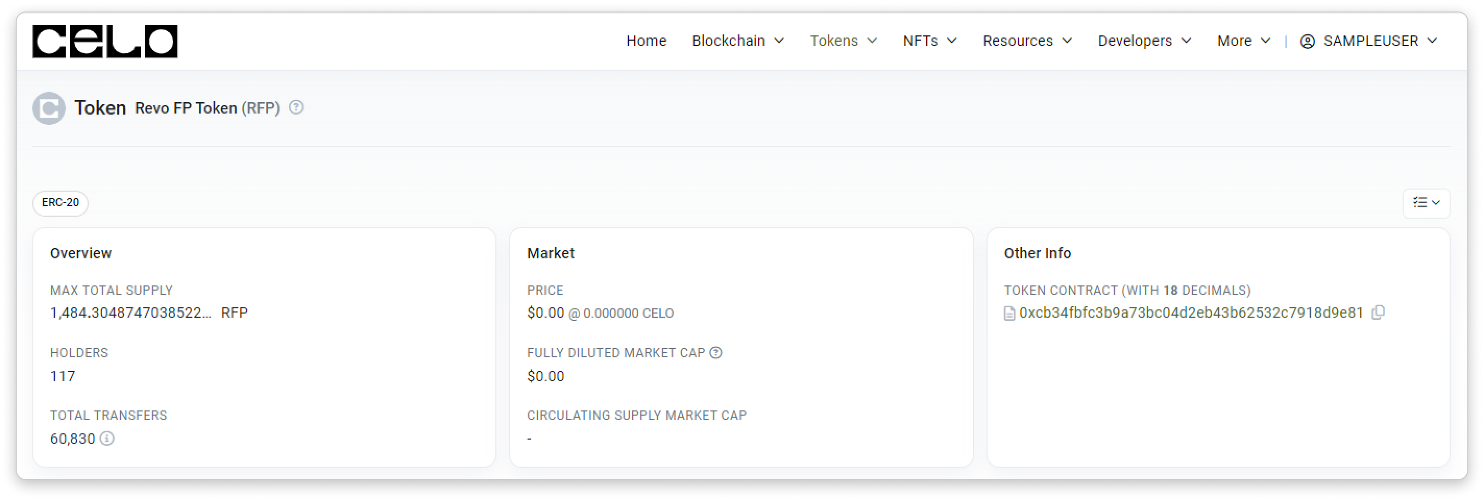Click help icon next to Fully Diluted Market Cap
The width and height of the screenshot is (1484, 500).
click(x=715, y=353)
